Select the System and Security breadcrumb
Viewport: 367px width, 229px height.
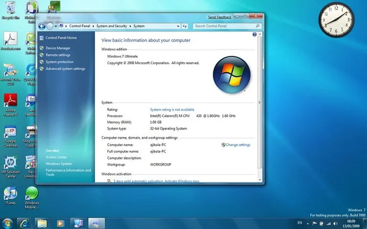[112, 26]
